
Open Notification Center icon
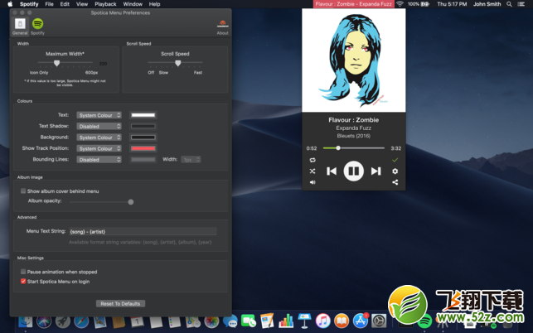521,4
